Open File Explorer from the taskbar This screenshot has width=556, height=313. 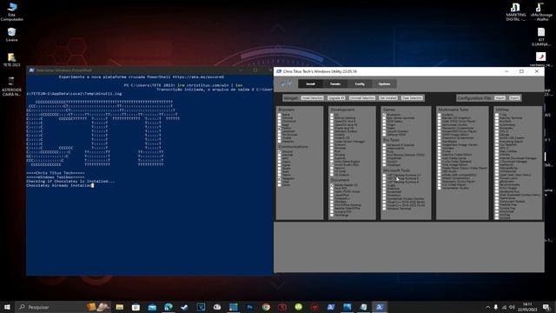pos(120,307)
